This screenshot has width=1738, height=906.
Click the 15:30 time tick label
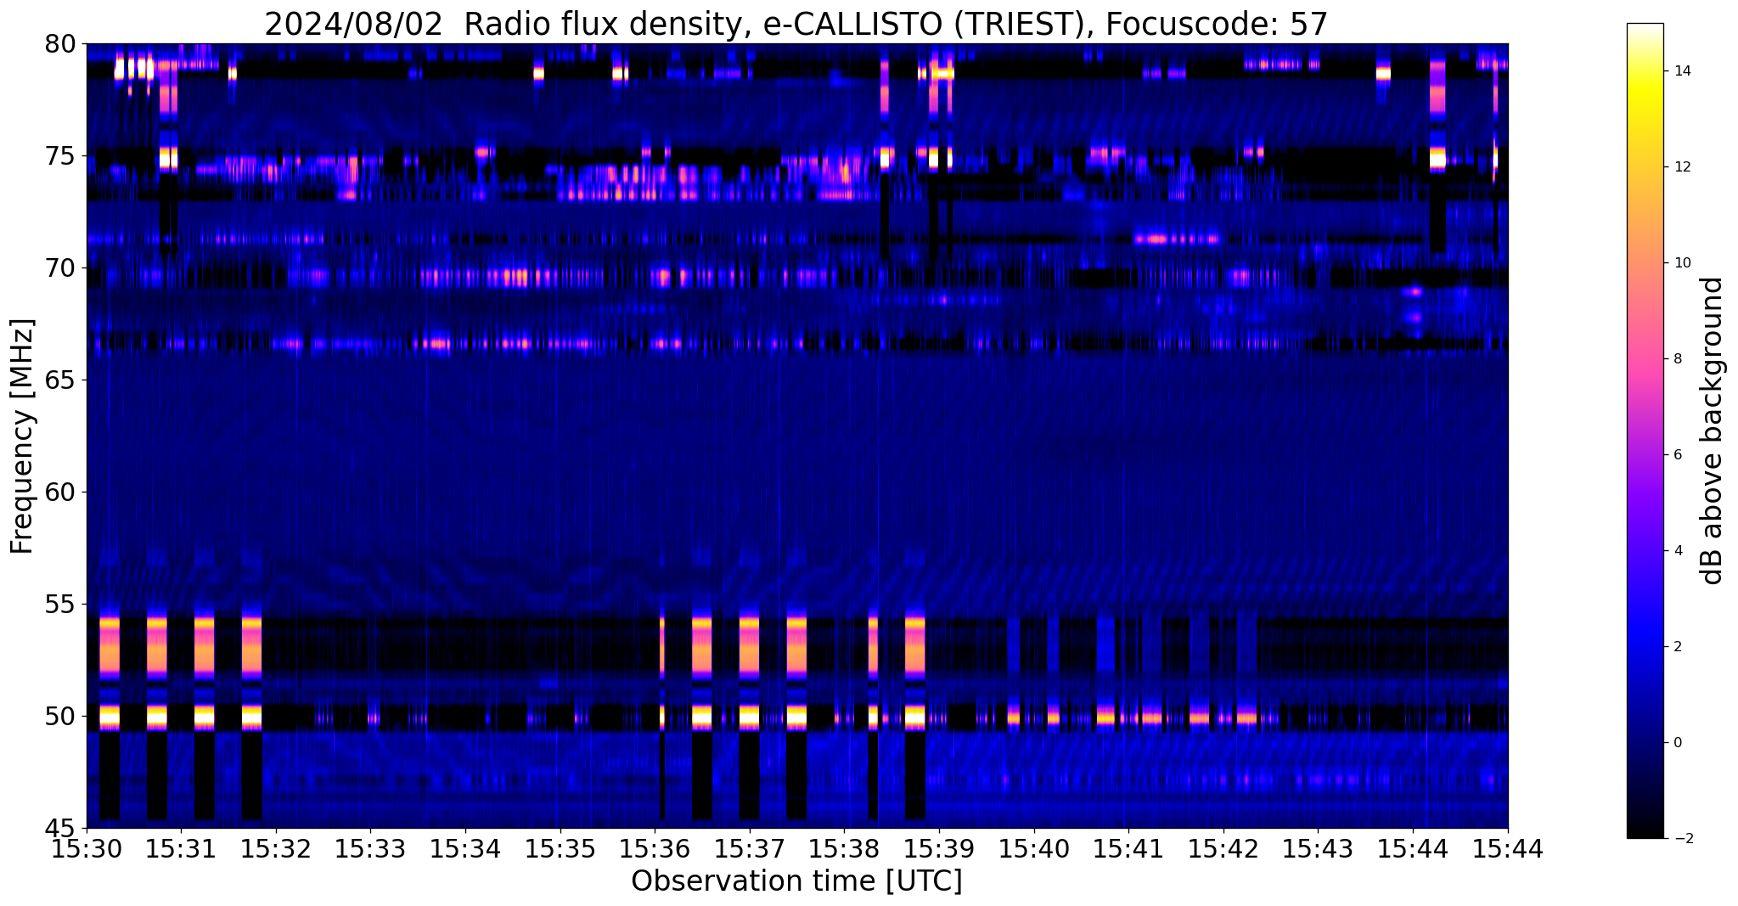pyautogui.click(x=86, y=848)
